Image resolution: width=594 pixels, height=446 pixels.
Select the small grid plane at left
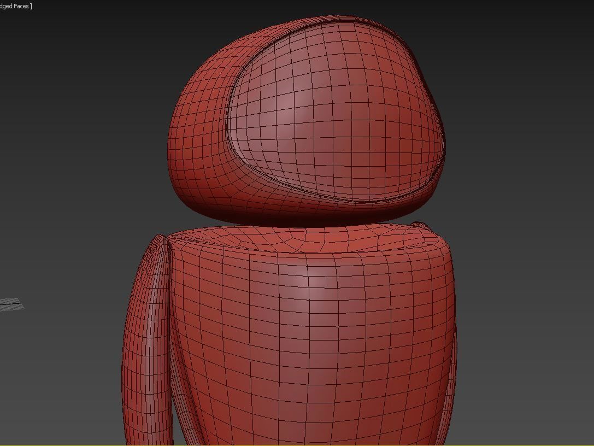point(11,304)
